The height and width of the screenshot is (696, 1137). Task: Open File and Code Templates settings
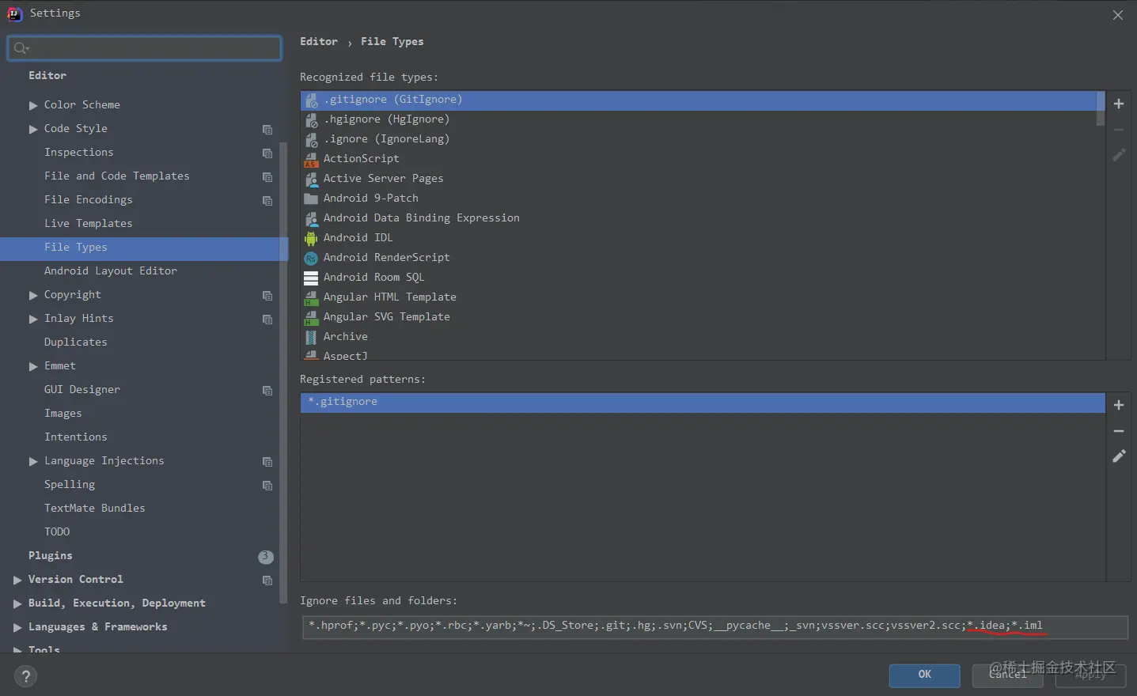(117, 176)
